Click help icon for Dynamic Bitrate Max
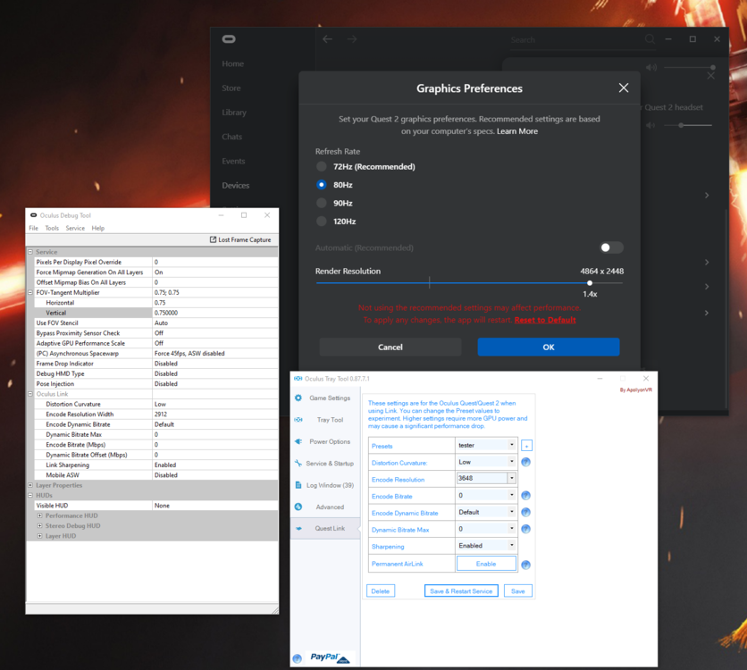Viewport: 747px width, 670px height. [526, 529]
